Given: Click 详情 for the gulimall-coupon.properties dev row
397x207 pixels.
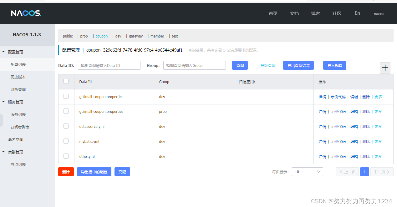Looking at the screenshot, I should (x=322, y=97).
